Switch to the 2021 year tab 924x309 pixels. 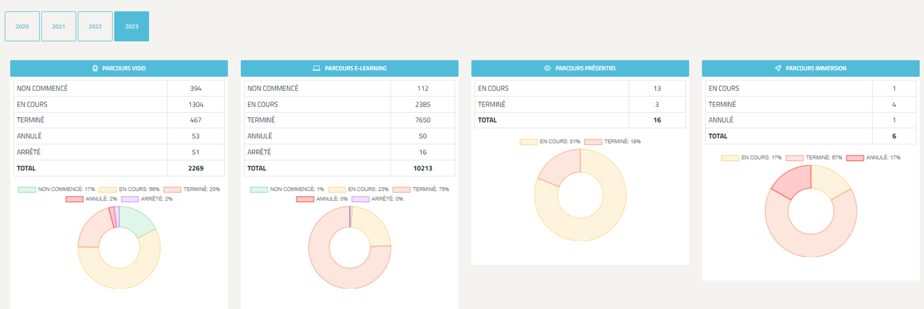tap(58, 27)
